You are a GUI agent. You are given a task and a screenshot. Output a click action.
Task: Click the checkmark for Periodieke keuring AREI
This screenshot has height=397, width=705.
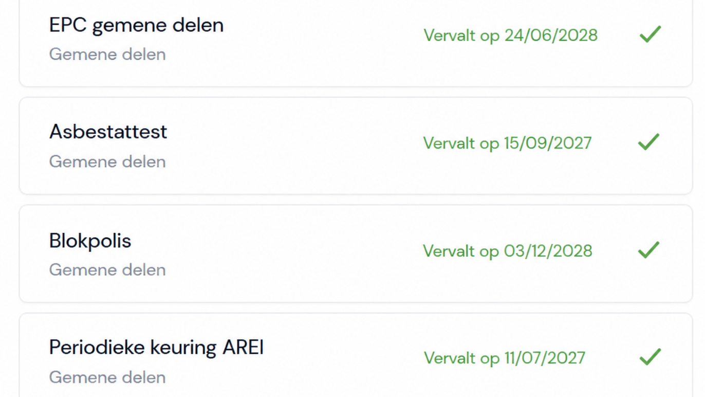(x=650, y=357)
